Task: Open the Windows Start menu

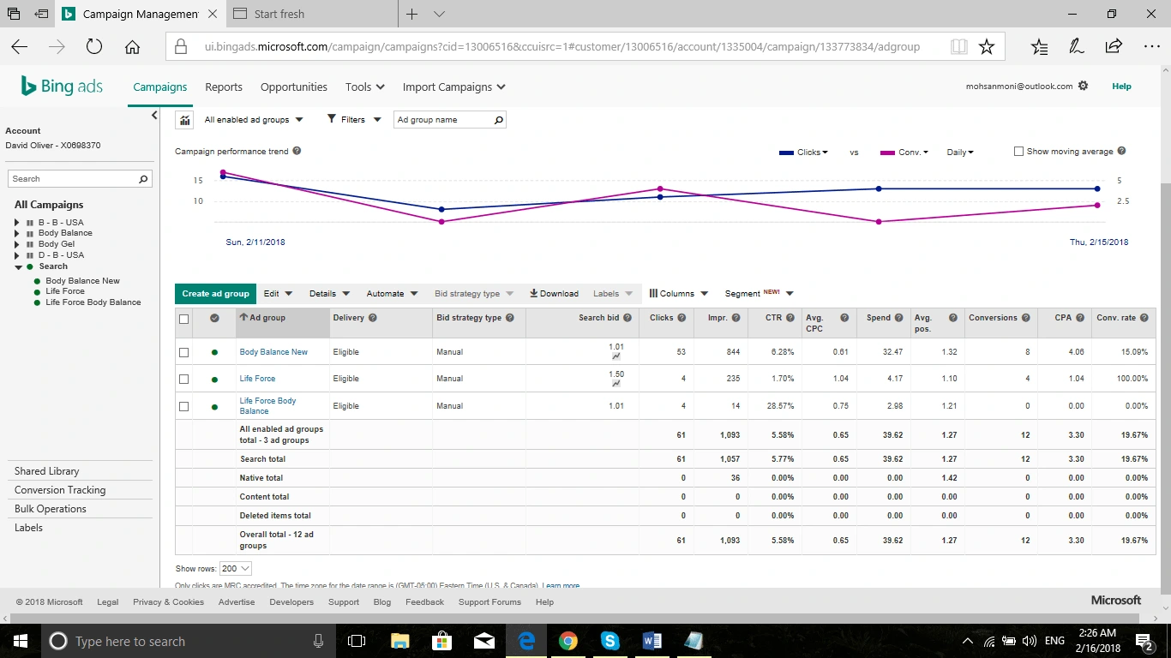Action: tap(20, 641)
